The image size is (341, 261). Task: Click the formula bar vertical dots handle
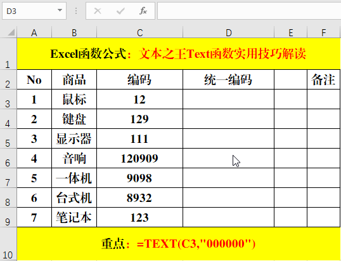click(x=76, y=11)
